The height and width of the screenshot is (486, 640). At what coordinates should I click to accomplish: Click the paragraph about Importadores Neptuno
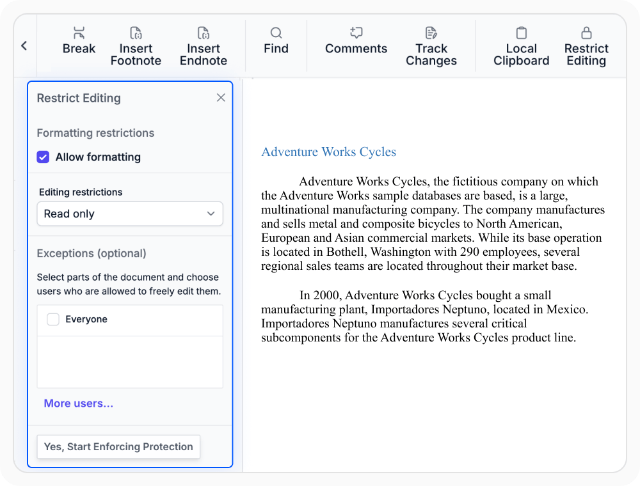(424, 316)
